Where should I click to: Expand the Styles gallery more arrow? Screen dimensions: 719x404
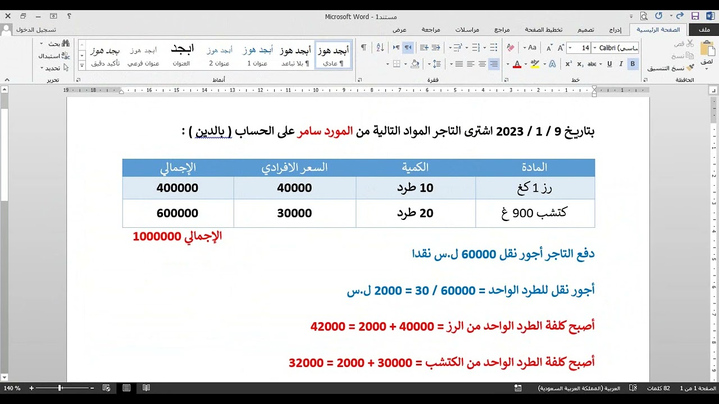tap(81, 66)
